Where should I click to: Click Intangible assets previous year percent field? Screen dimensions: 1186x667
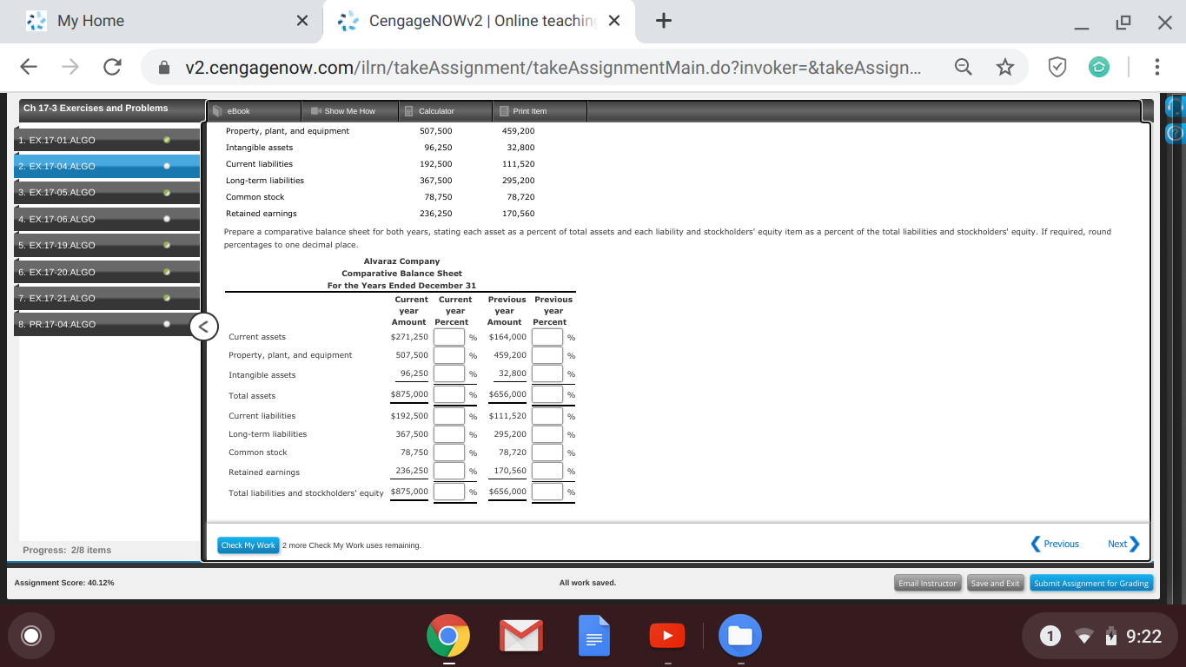coord(547,373)
